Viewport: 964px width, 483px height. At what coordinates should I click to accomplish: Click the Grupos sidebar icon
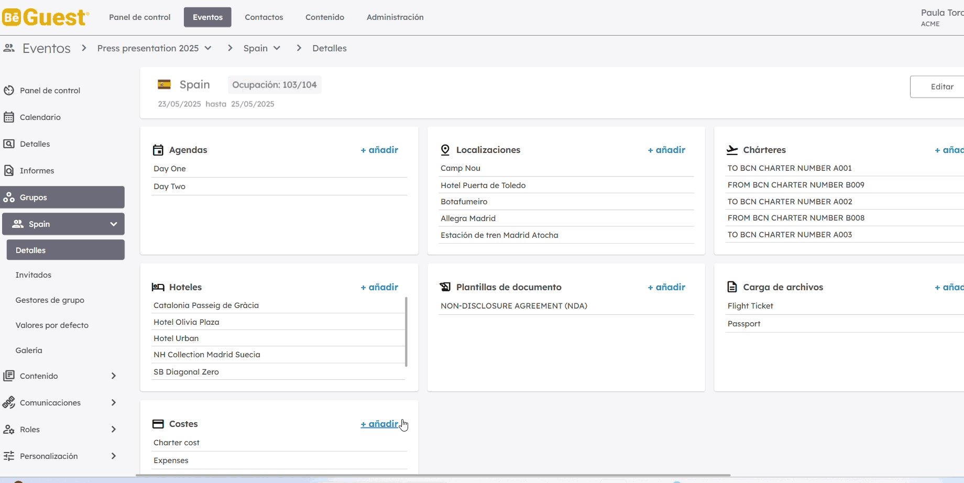pyautogui.click(x=9, y=197)
